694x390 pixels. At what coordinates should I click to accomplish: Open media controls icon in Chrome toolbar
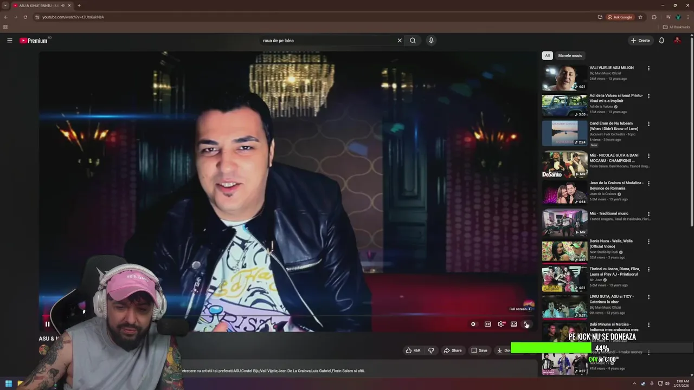[x=669, y=17]
